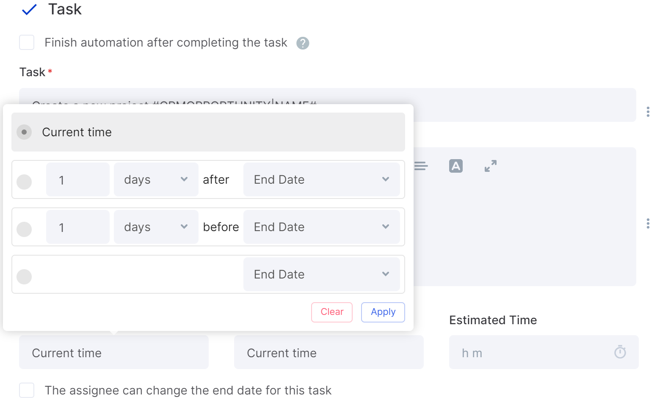
Task: Click the Apply button
Action: [x=383, y=312]
